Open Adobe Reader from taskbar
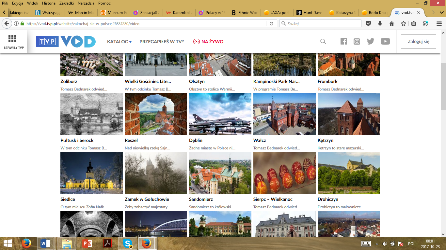The height and width of the screenshot is (250, 446). click(x=107, y=243)
